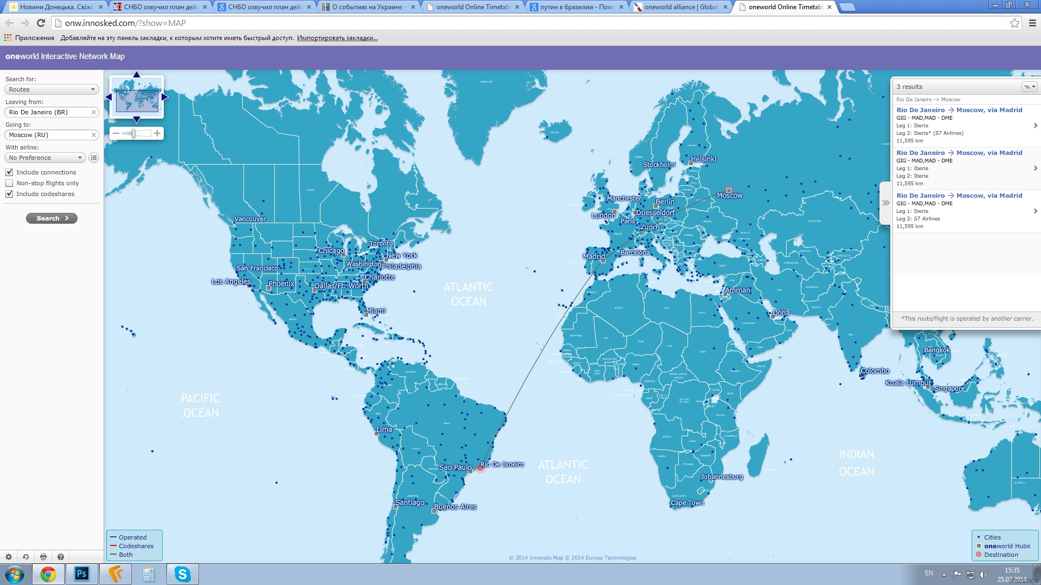Click the print icon in the sidebar footer

click(x=43, y=557)
